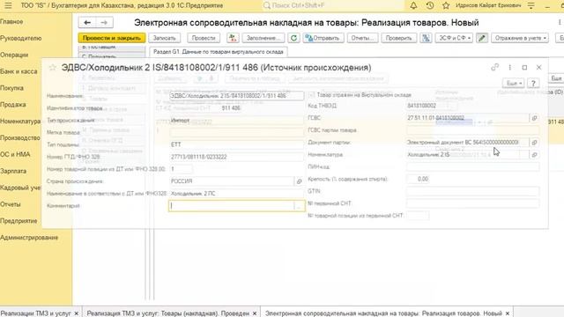
Task: Click the percent icon next to Проверить
Action: coord(426,38)
